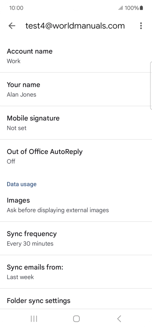The width and height of the screenshot is (152, 329).
Task: Tap the Alan Jones name value
Action: coord(22,95)
